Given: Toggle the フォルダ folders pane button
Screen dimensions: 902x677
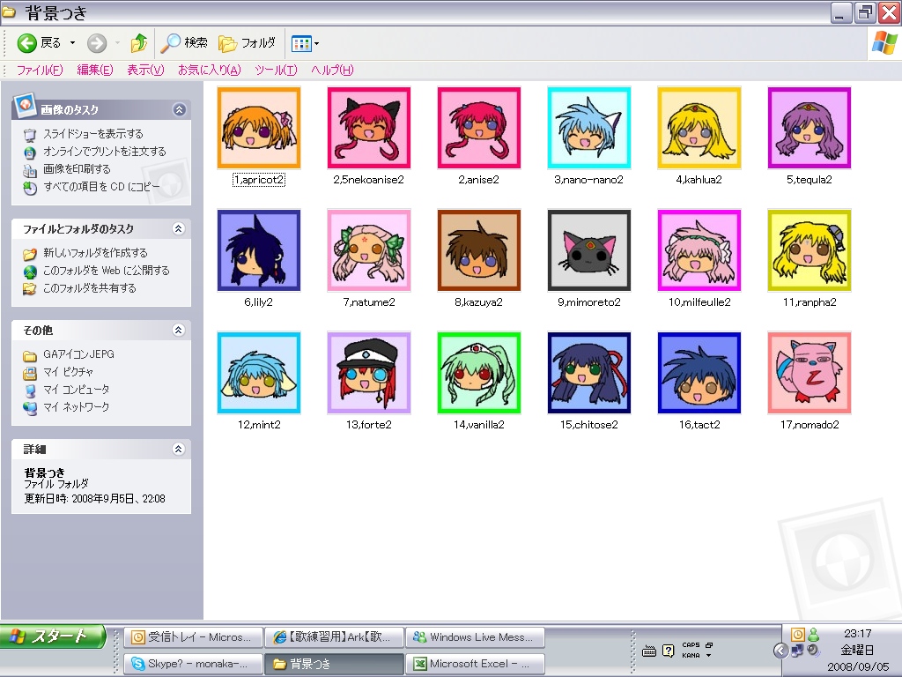Looking at the screenshot, I should pos(248,43).
